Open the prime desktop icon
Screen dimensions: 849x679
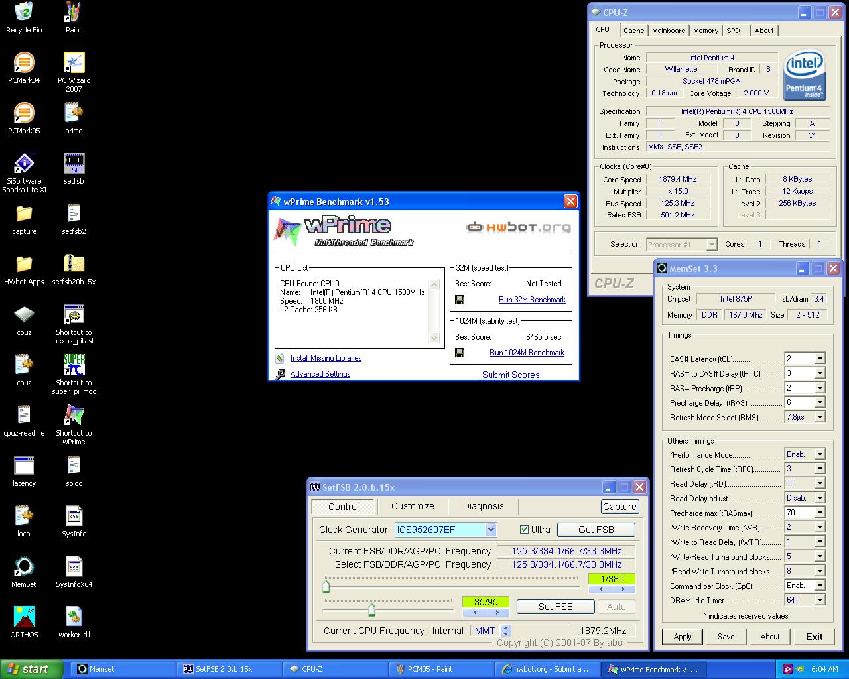tap(74, 119)
